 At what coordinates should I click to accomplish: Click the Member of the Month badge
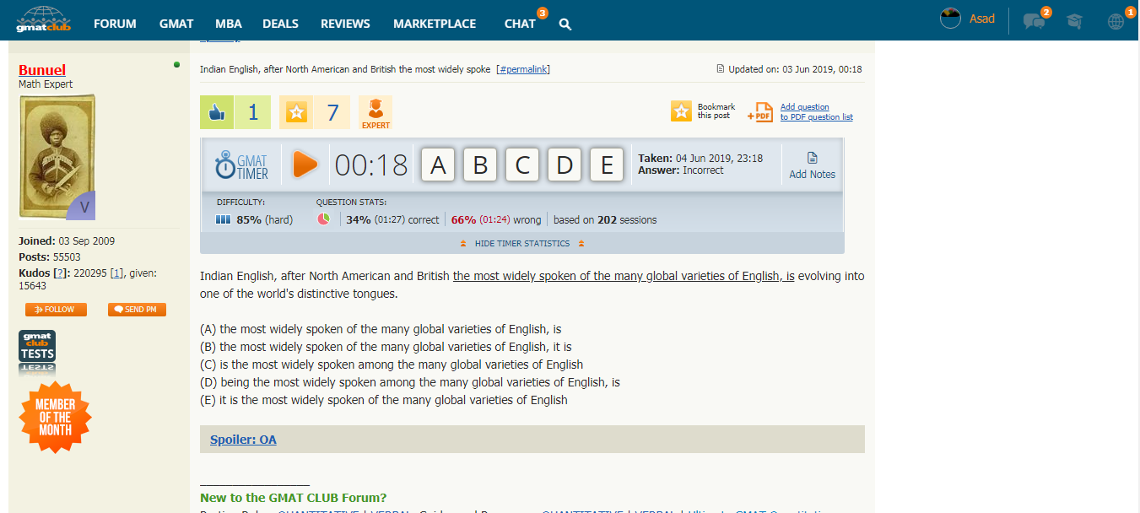[x=55, y=417]
